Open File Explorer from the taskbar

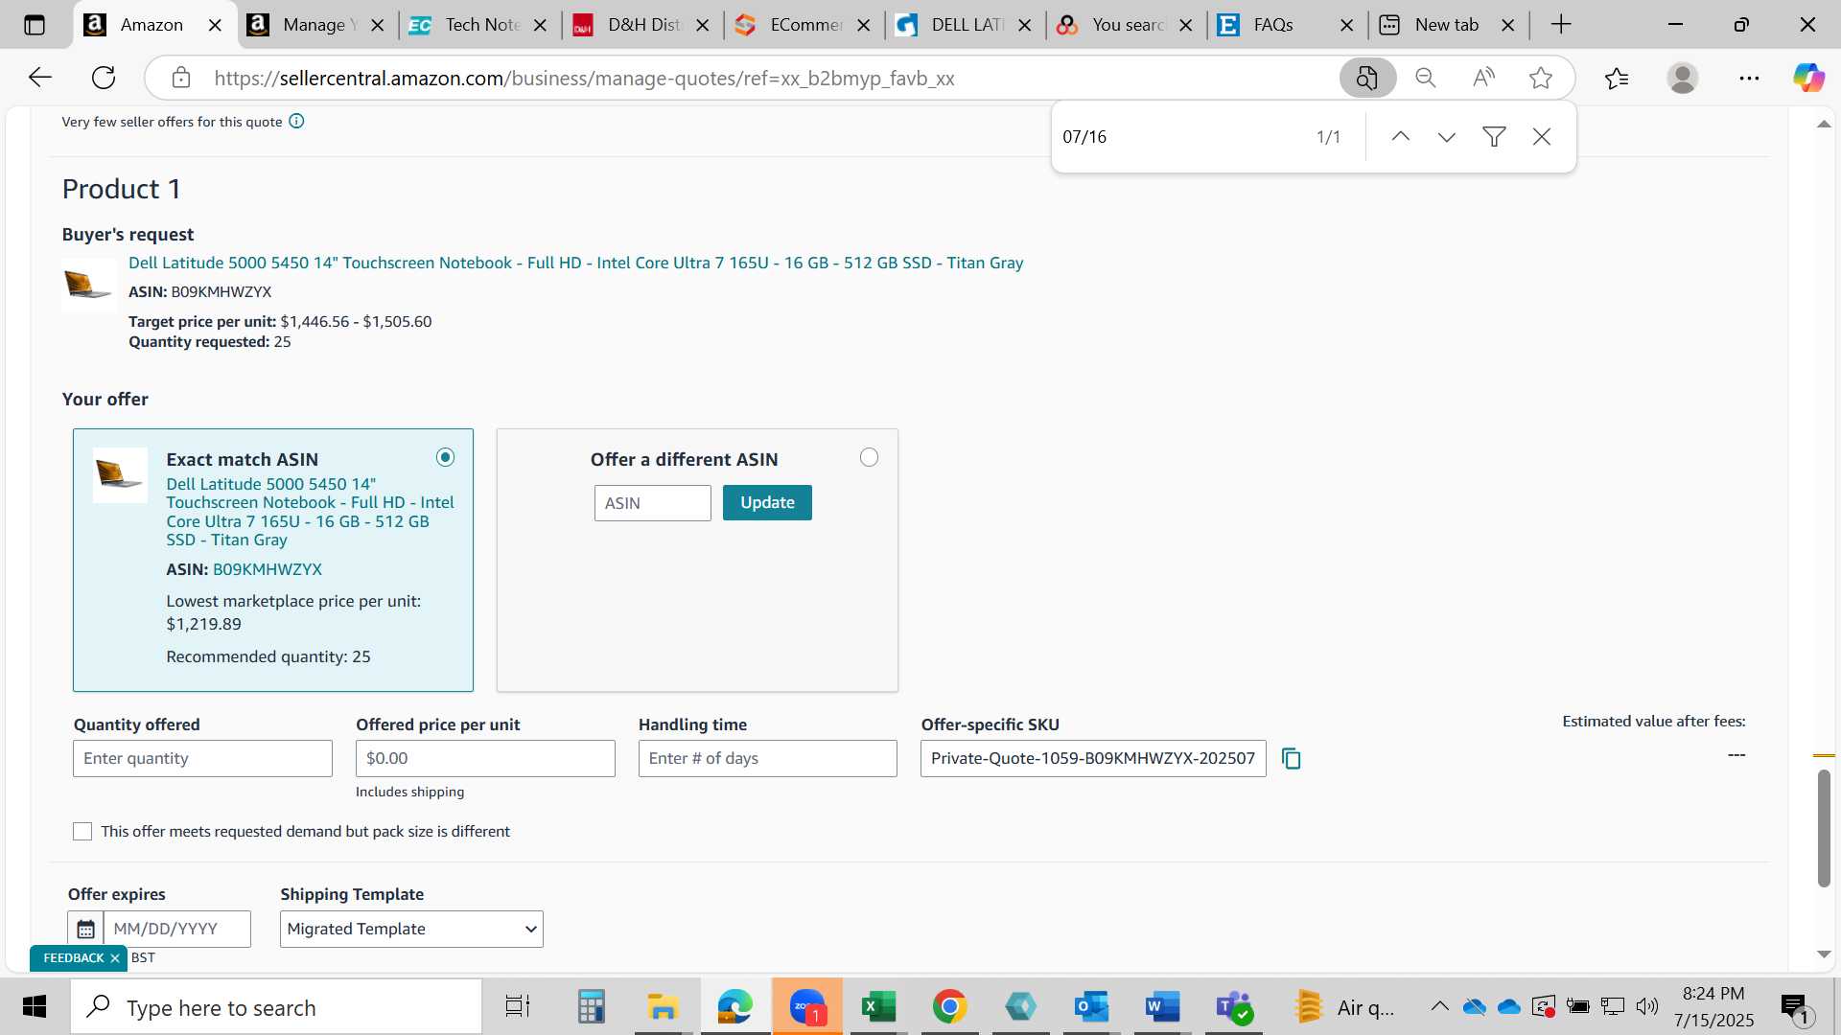pyautogui.click(x=662, y=1007)
